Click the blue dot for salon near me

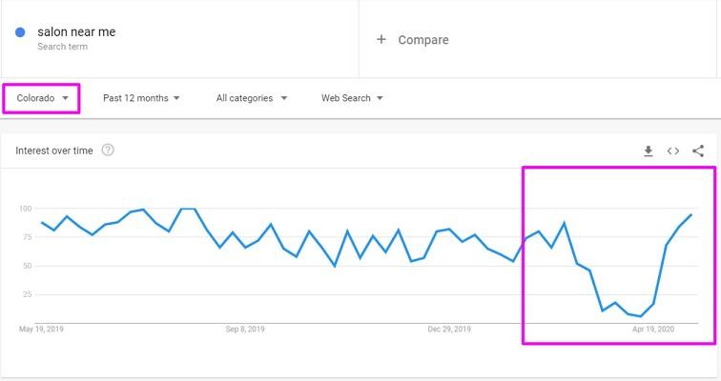tap(20, 32)
